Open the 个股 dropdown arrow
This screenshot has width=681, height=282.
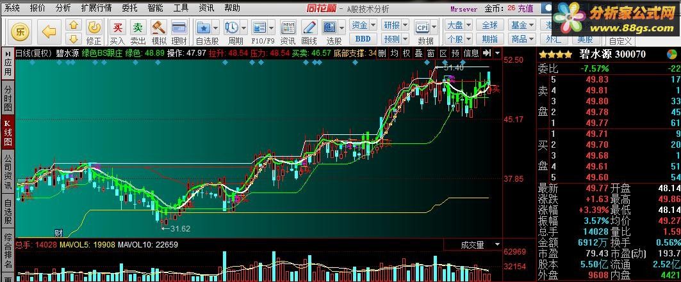coord(468,39)
